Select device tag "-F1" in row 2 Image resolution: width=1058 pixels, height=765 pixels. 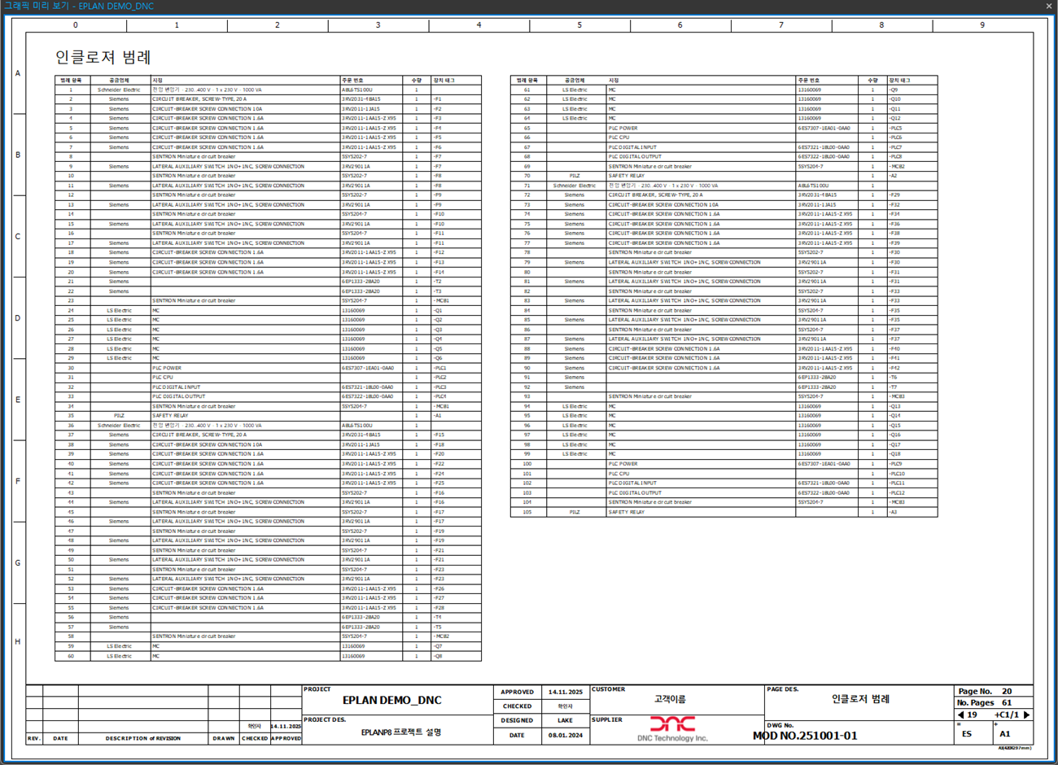[438, 99]
